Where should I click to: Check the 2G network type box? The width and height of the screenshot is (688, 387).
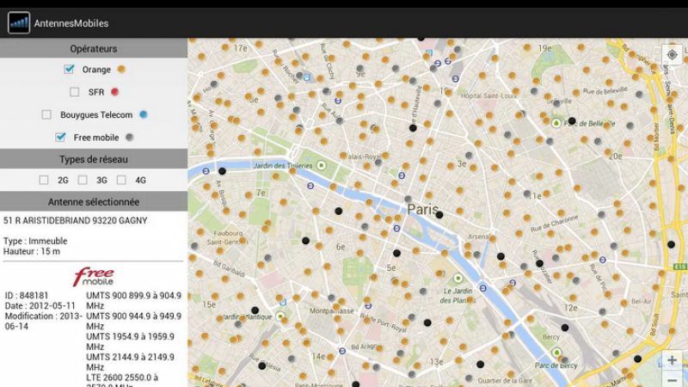[44, 180]
